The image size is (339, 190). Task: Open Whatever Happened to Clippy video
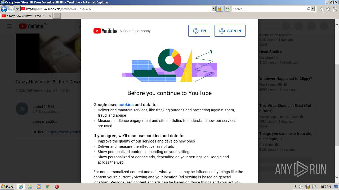pos(286,79)
